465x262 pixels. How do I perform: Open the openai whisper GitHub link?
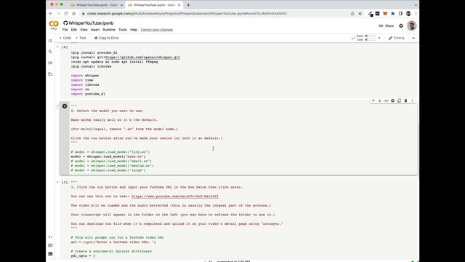[142, 57]
